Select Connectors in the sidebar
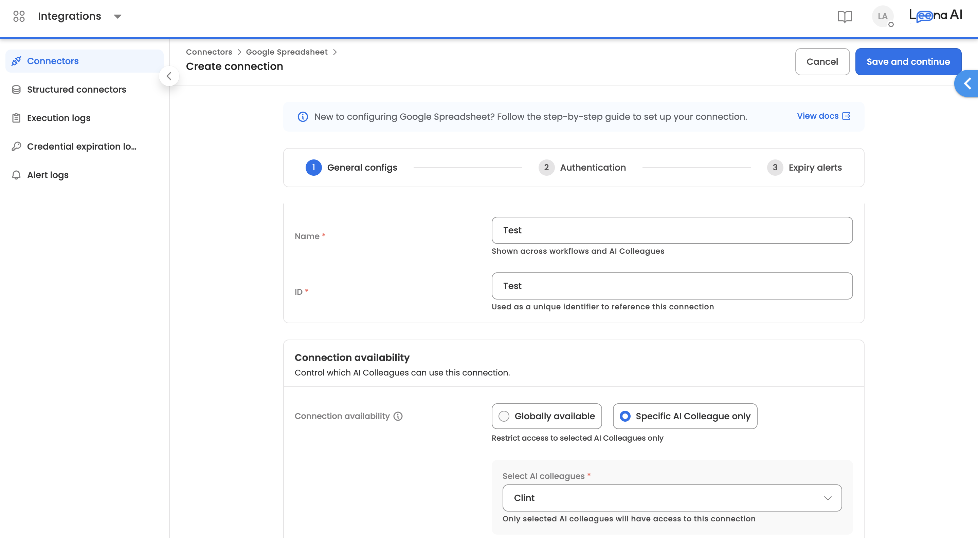Image resolution: width=978 pixels, height=538 pixels. tap(84, 61)
